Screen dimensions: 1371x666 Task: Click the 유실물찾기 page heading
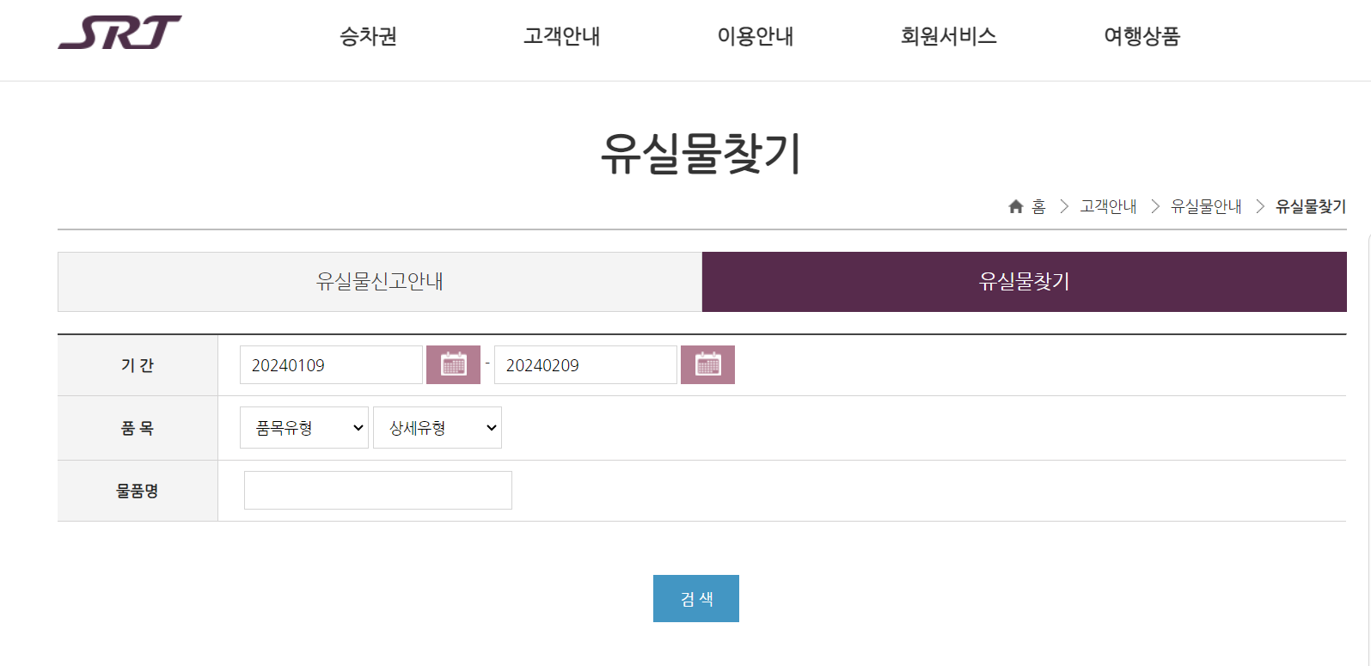(x=701, y=154)
